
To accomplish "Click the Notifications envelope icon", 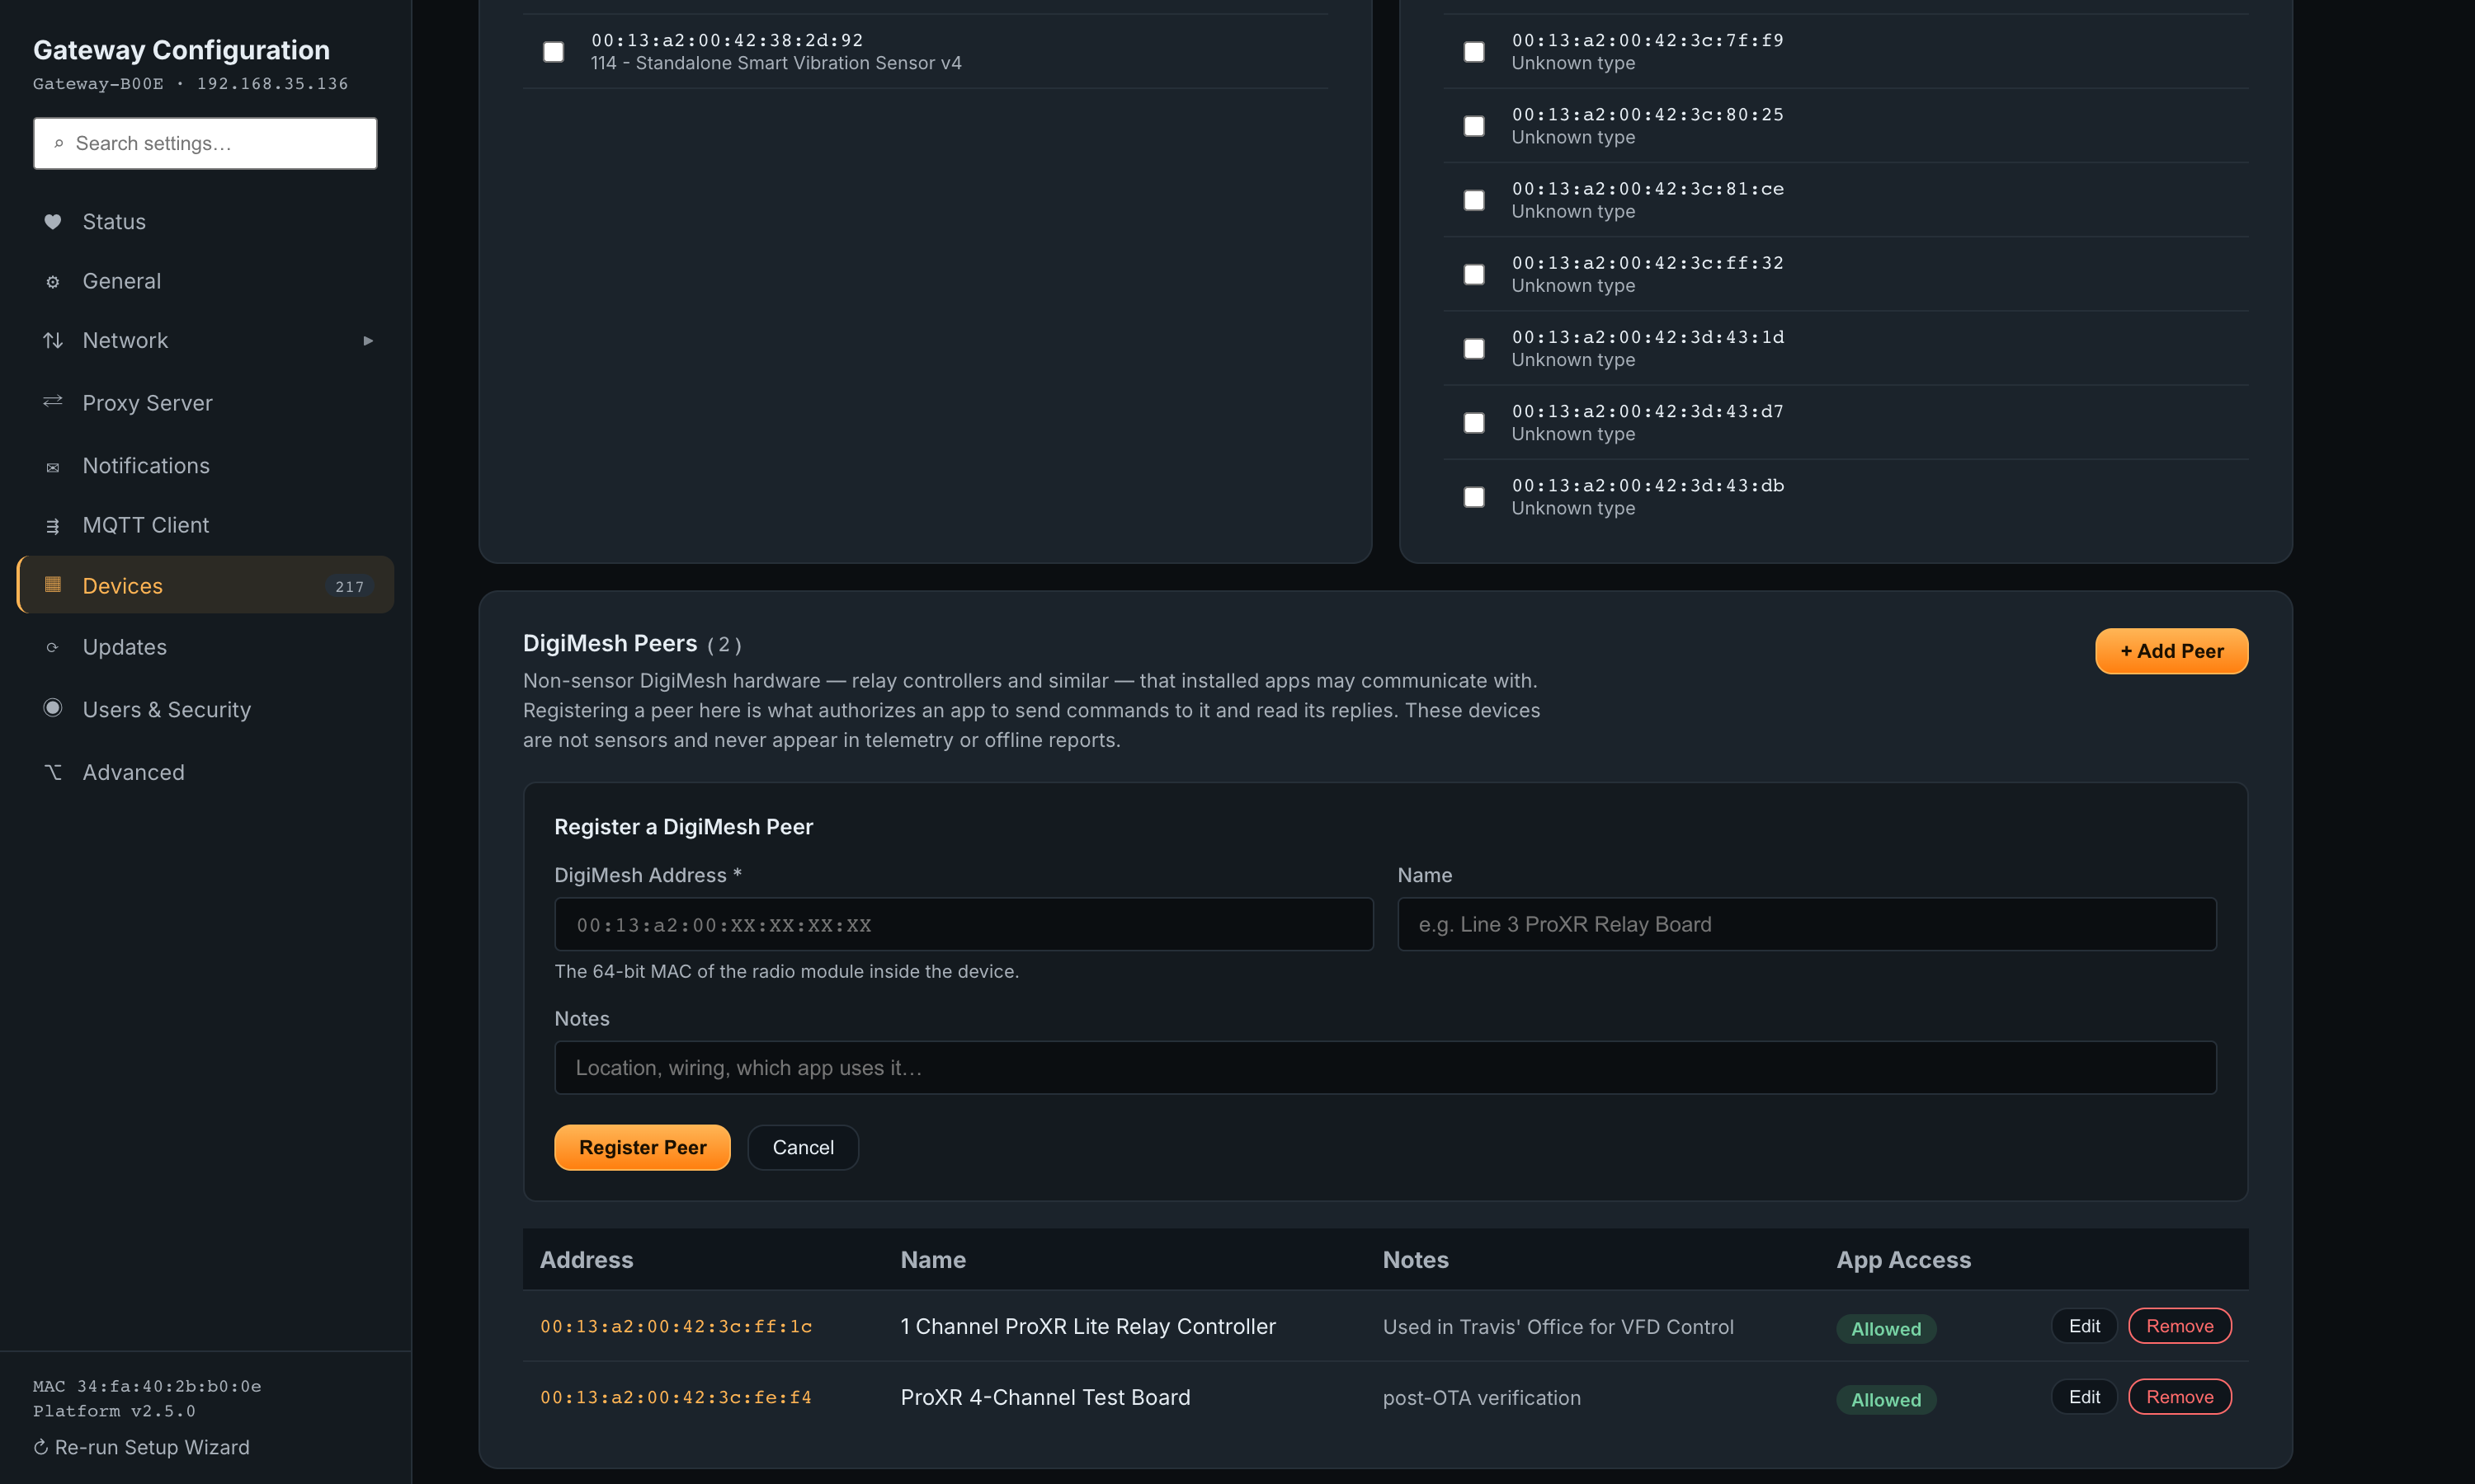I will pyautogui.click(x=53, y=467).
